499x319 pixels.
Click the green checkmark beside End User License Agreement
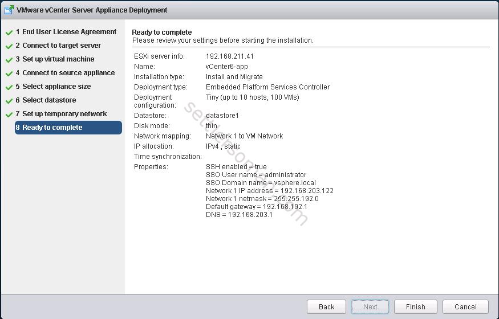tap(9, 32)
